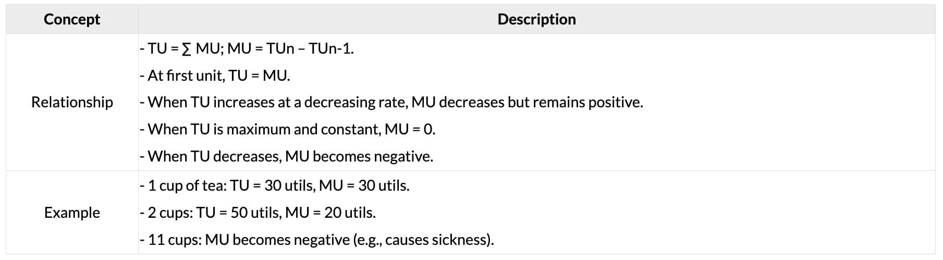This screenshot has width=943, height=260.
Task: Click the "TUn-1" term in the formula
Action: coord(330,48)
